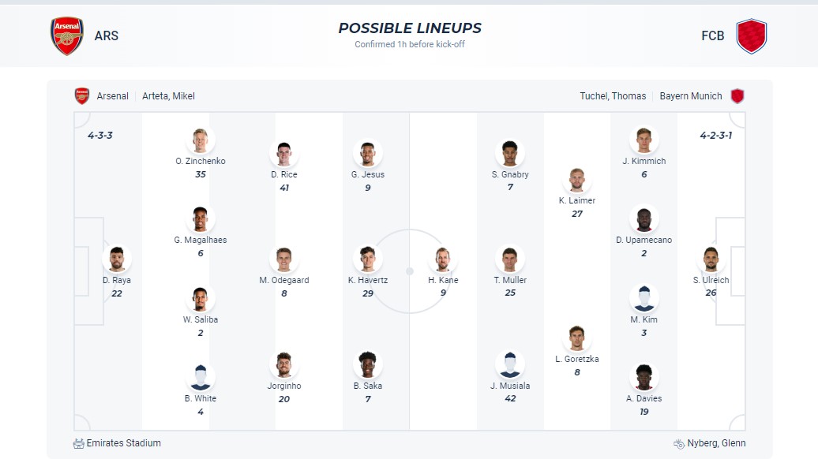Click the large Bayern Munich crest in header
This screenshot has height=459, width=818.
751,36
